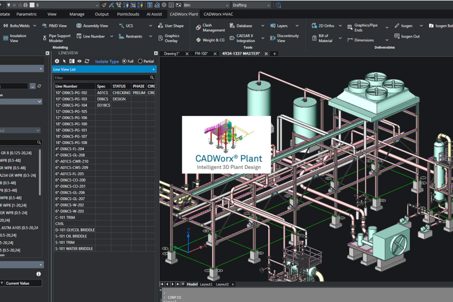
Task: Open Clash Management
Action: tap(210, 28)
